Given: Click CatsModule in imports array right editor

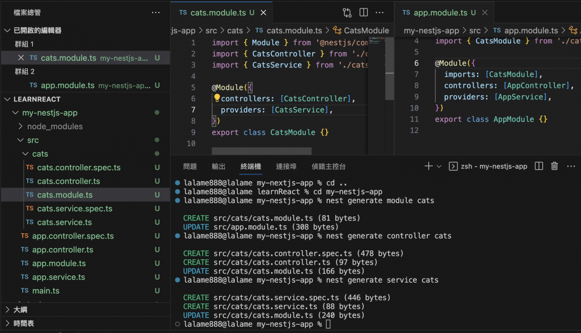Looking at the screenshot, I should point(511,74).
